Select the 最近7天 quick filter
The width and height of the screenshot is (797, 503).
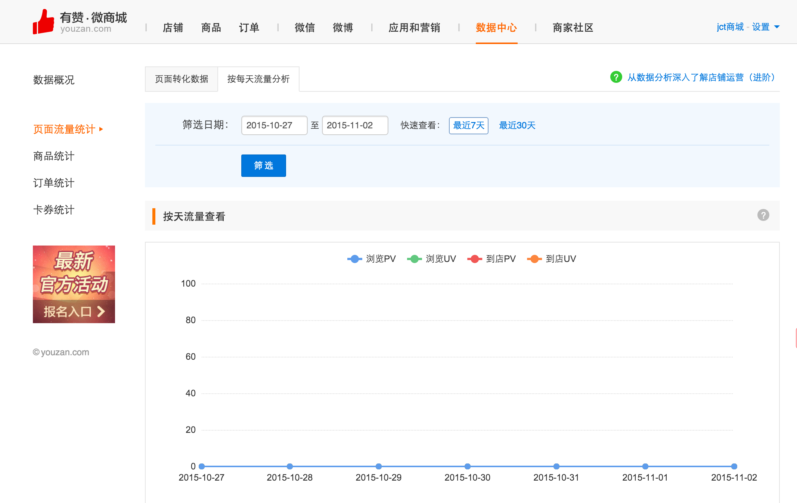click(468, 125)
